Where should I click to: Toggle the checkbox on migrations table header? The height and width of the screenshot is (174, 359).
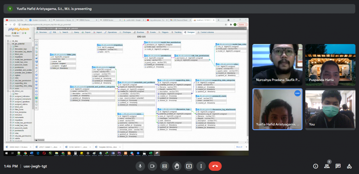[x=98, y=45]
